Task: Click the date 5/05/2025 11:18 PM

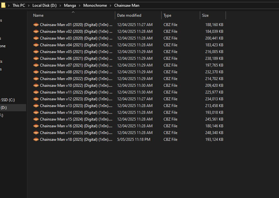Action: pos(134,139)
